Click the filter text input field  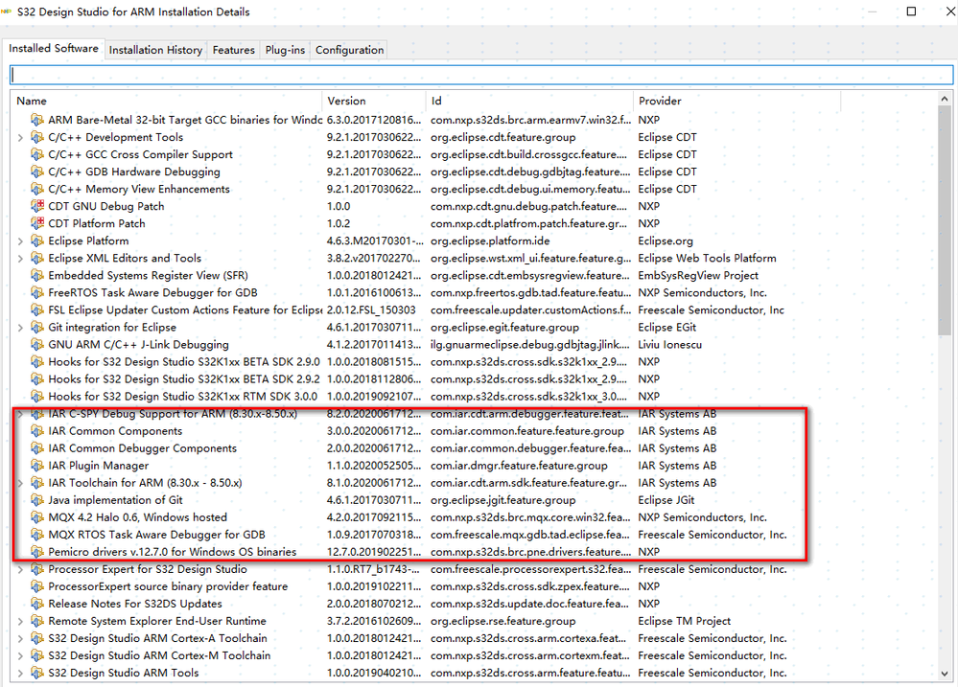pos(481,75)
